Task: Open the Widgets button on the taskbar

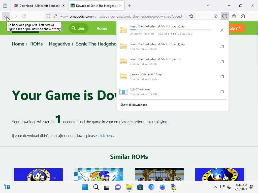Action: 7,187
